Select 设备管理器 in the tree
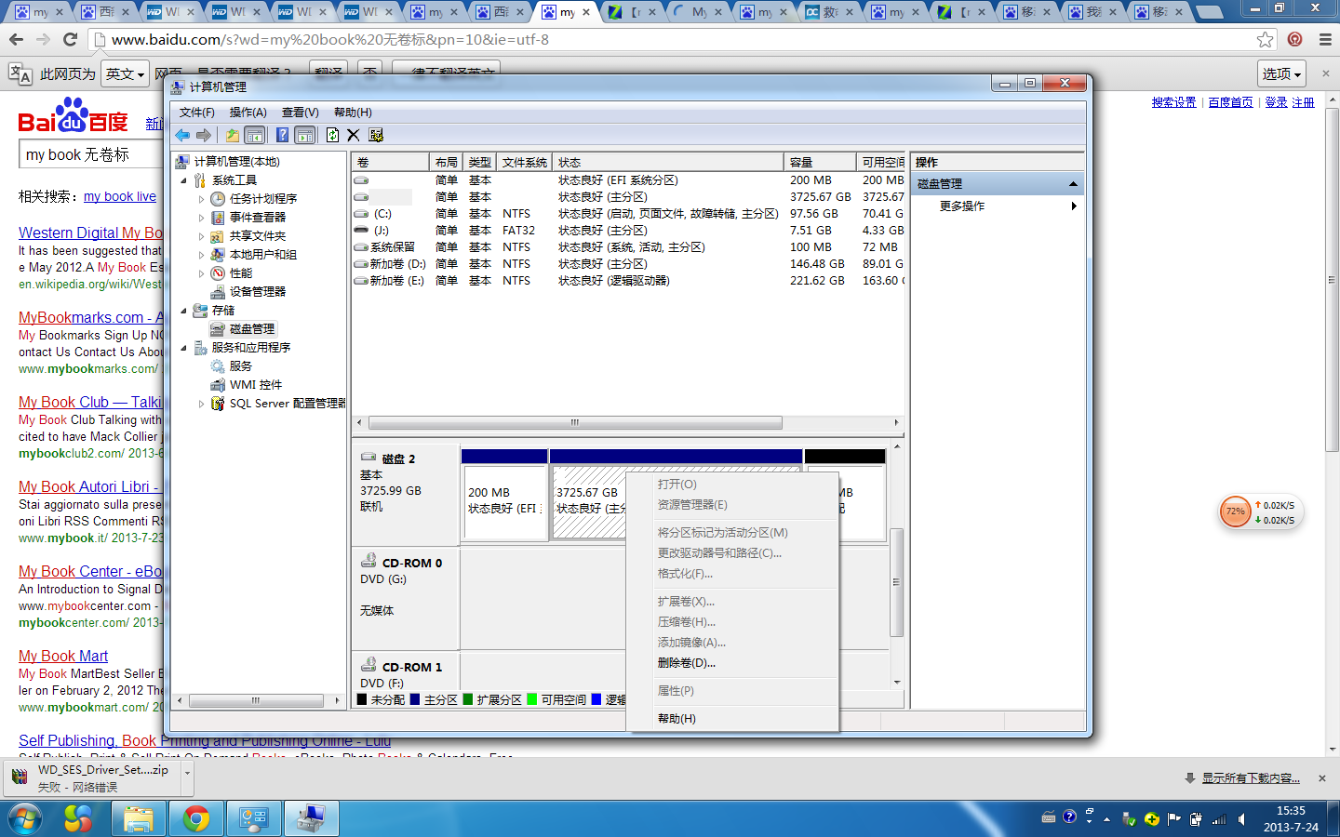The width and height of the screenshot is (1340, 837). [257, 292]
